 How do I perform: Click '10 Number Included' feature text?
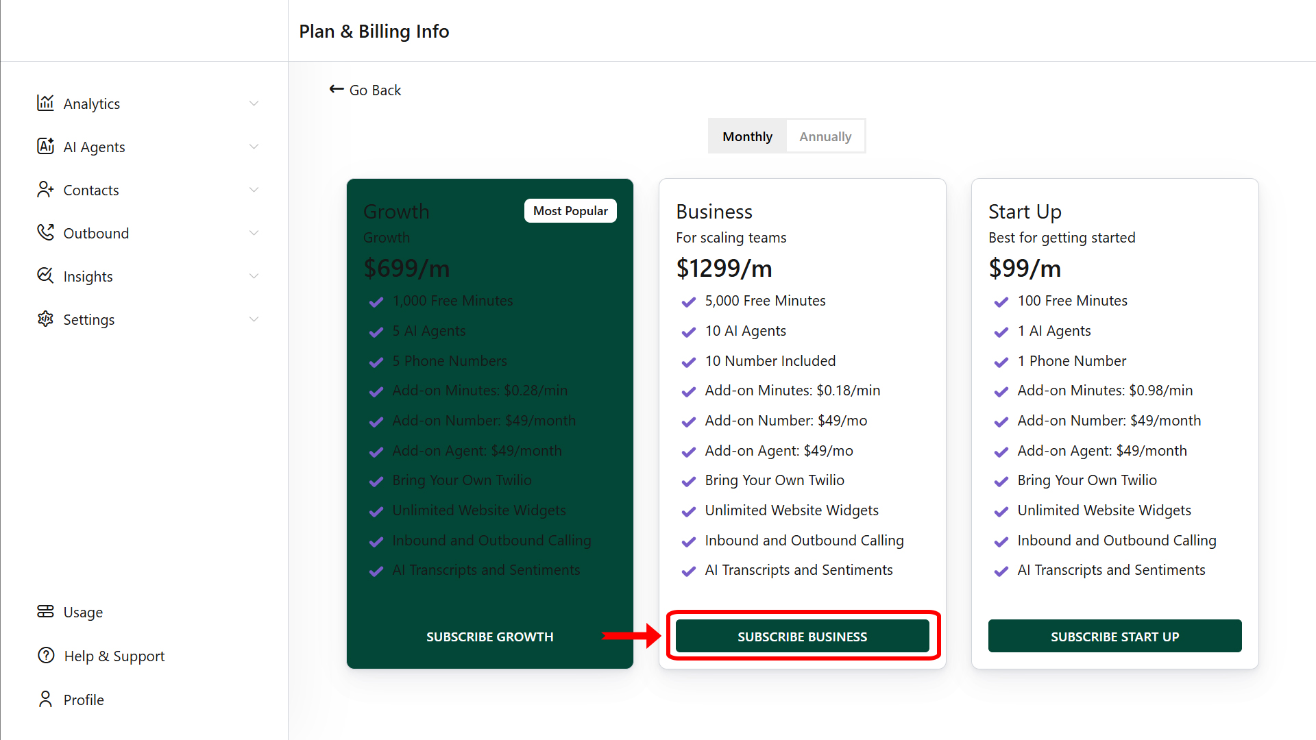(770, 360)
